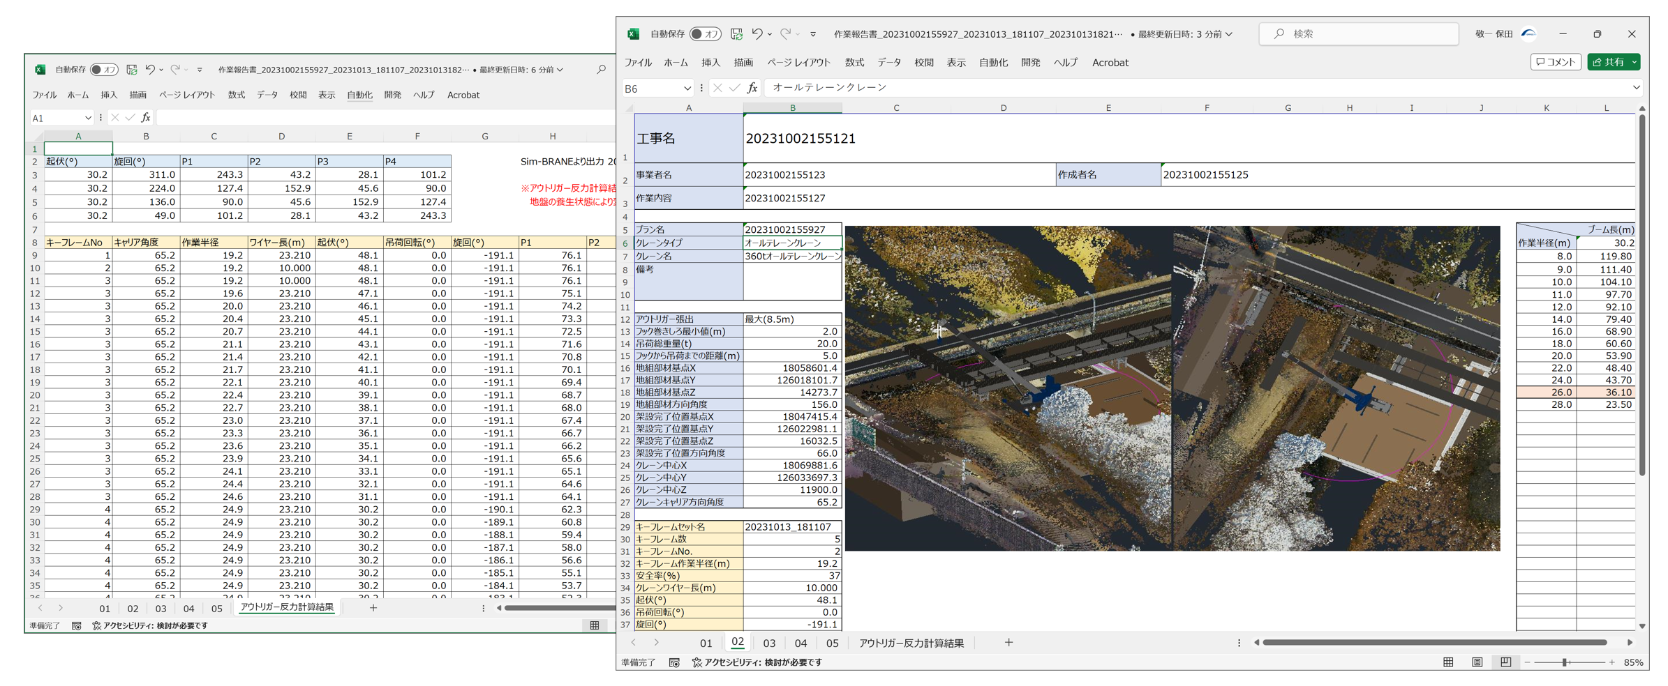1668x686 pixels.
Task: Click the コメント comments button
Action: [x=1556, y=62]
